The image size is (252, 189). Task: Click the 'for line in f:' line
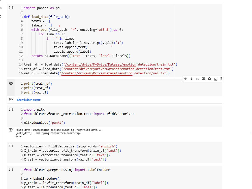52,34
